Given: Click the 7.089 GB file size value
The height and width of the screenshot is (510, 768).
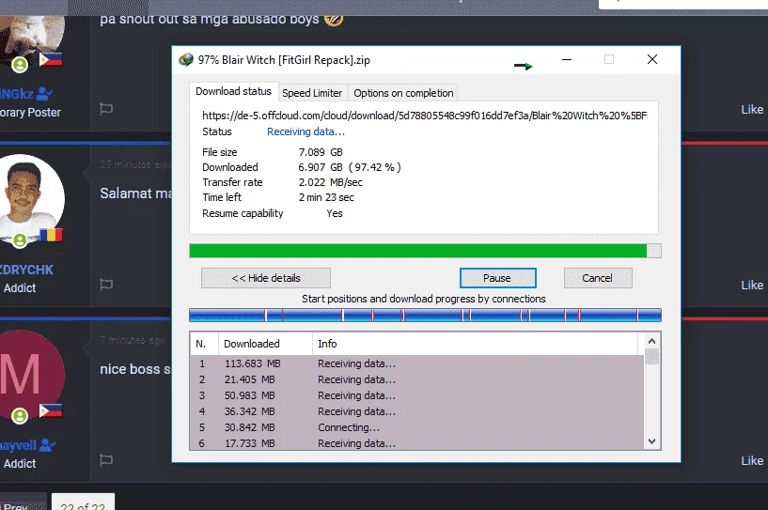Looking at the screenshot, I should click(x=321, y=152).
